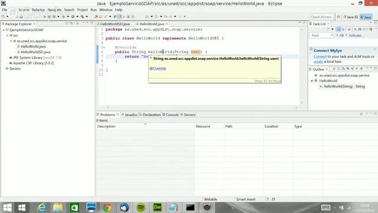Image resolution: width=378 pixels, height=213 pixels.
Task: Click the Activate... link in Task List
Action: (x=356, y=35)
